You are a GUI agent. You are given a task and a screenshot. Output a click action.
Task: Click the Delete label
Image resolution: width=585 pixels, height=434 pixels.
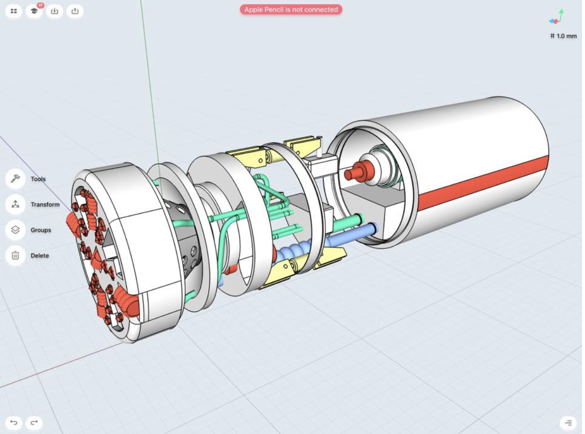pos(40,256)
